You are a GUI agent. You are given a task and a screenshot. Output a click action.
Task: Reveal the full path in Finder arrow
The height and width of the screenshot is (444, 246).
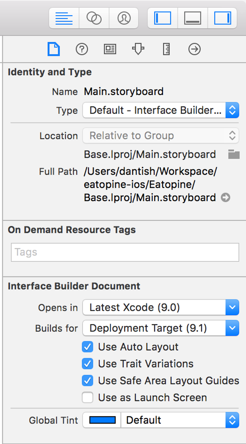(x=226, y=198)
